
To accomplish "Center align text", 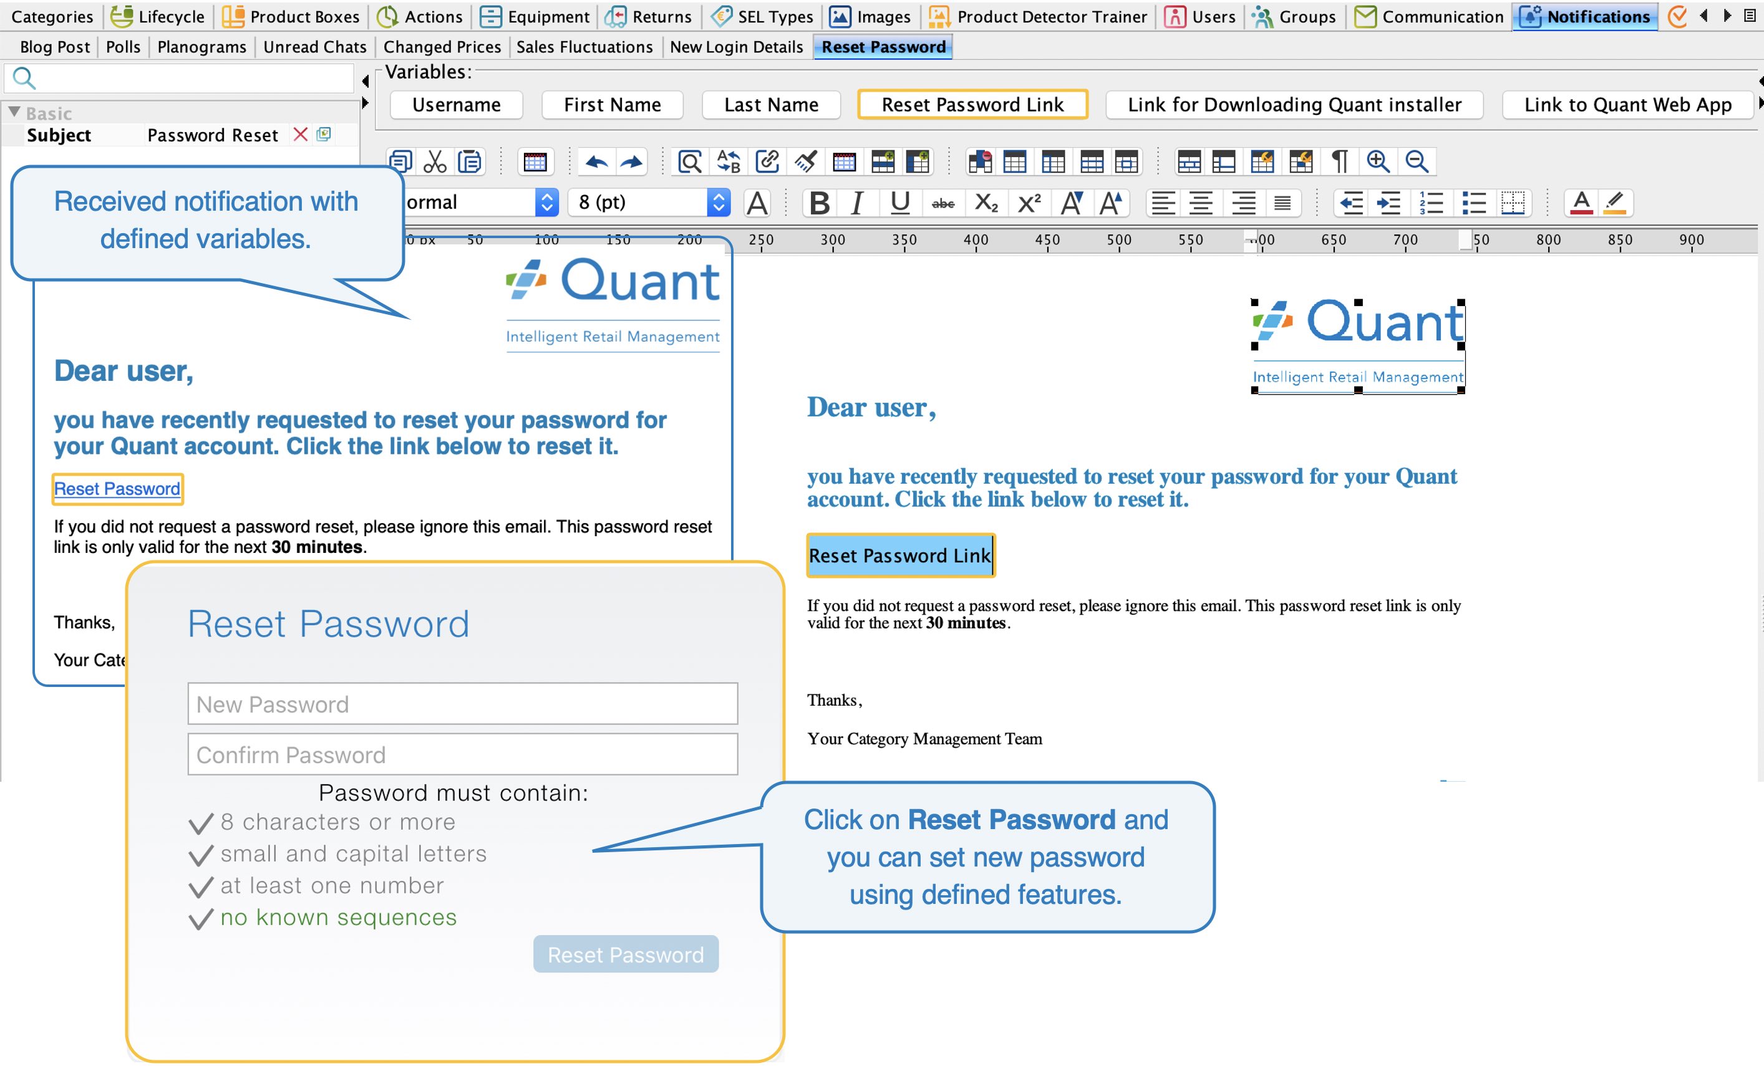I will pyautogui.click(x=1201, y=203).
